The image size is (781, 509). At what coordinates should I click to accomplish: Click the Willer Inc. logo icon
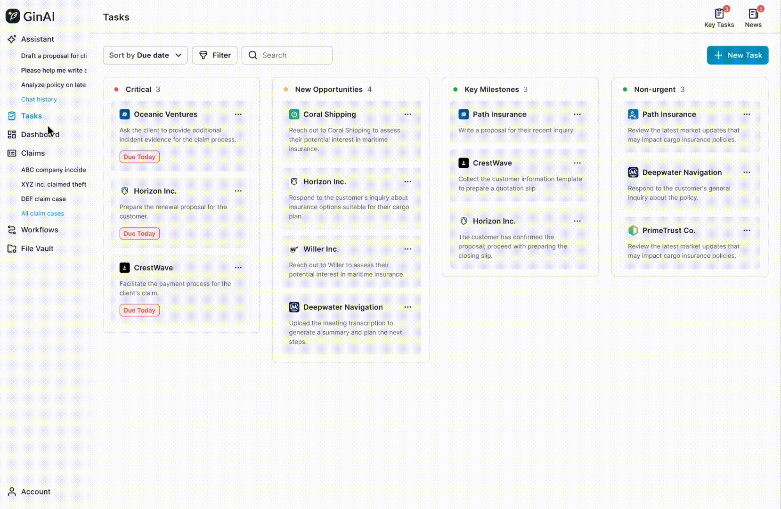pyautogui.click(x=294, y=249)
